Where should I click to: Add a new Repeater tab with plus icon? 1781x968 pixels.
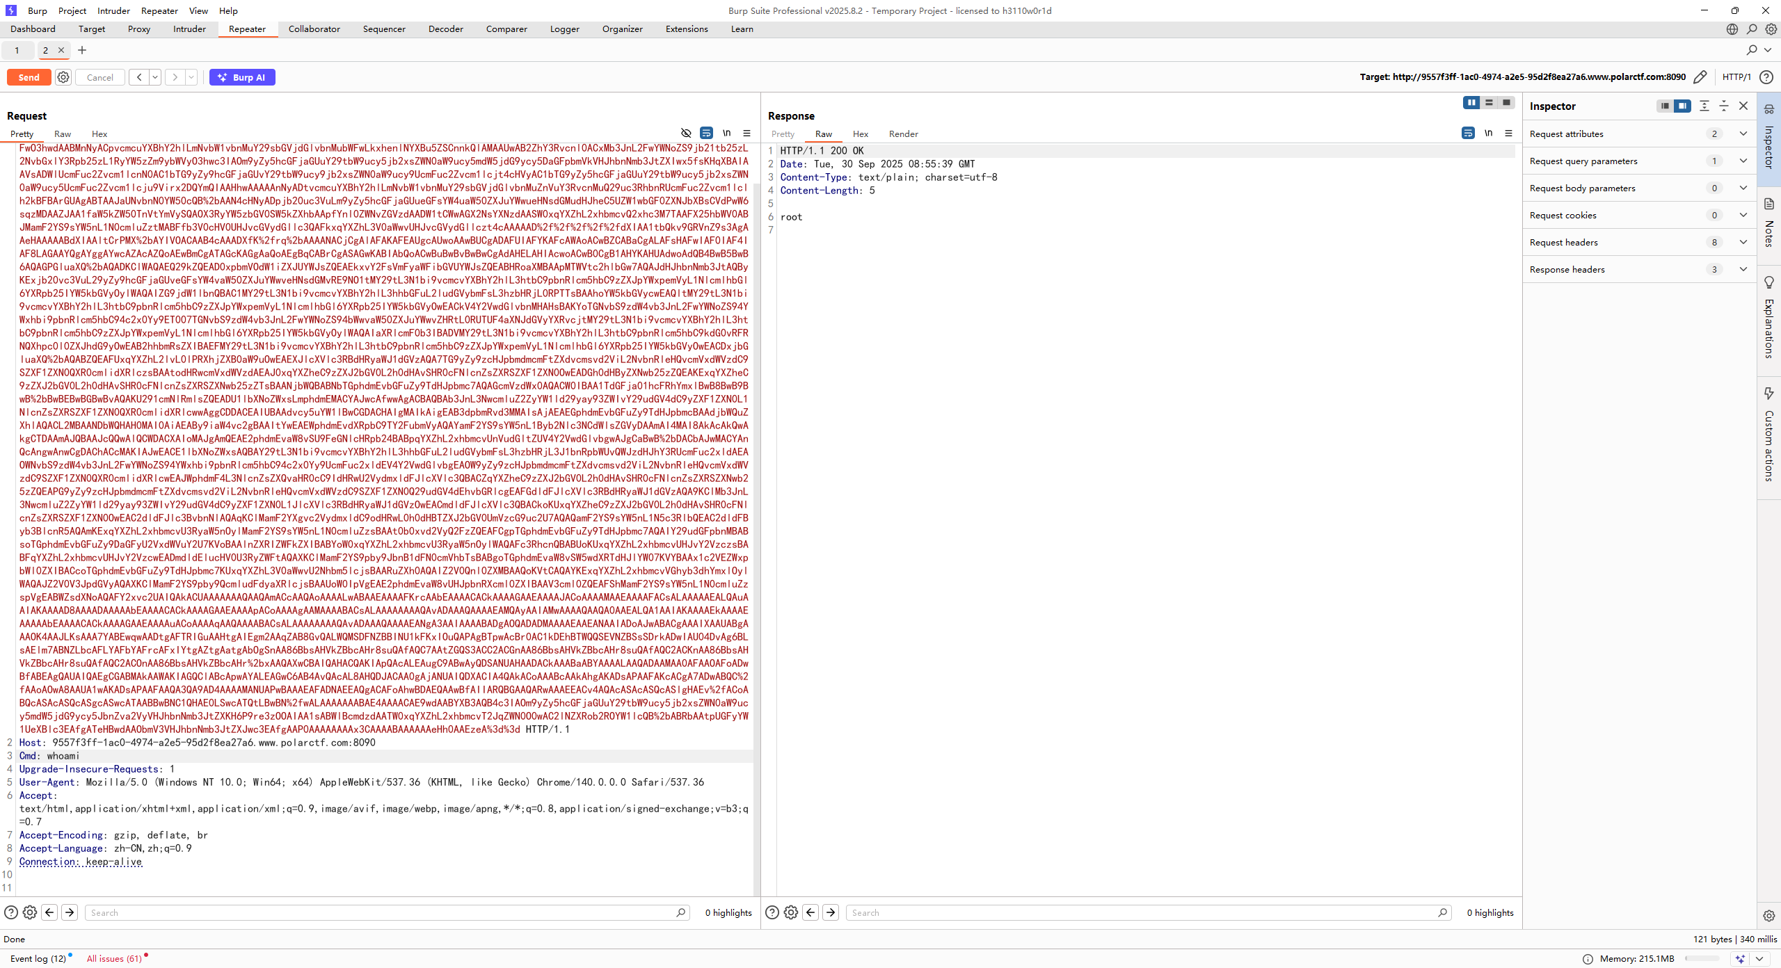click(x=82, y=50)
